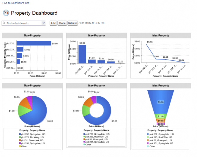This screenshot has height=157, width=197.
Task: Click the green $1.00 funnel section
Action: [x=161, y=116]
